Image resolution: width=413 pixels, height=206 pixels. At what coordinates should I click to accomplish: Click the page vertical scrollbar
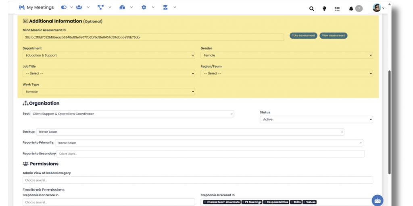pos(389,121)
